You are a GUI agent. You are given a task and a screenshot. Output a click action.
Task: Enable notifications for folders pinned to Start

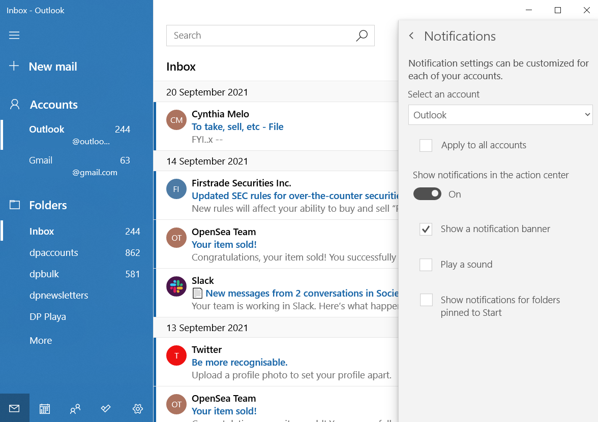[x=426, y=300]
